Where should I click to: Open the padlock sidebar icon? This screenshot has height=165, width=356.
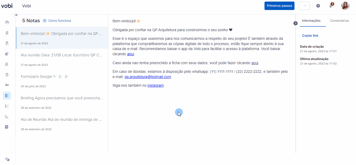click(7, 64)
